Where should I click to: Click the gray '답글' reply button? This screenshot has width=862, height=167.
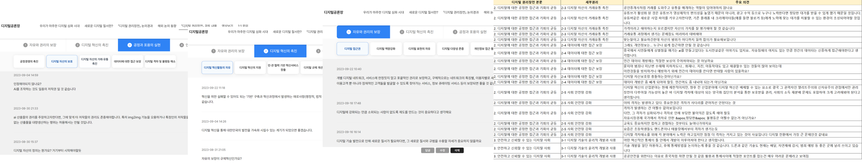point(428,150)
